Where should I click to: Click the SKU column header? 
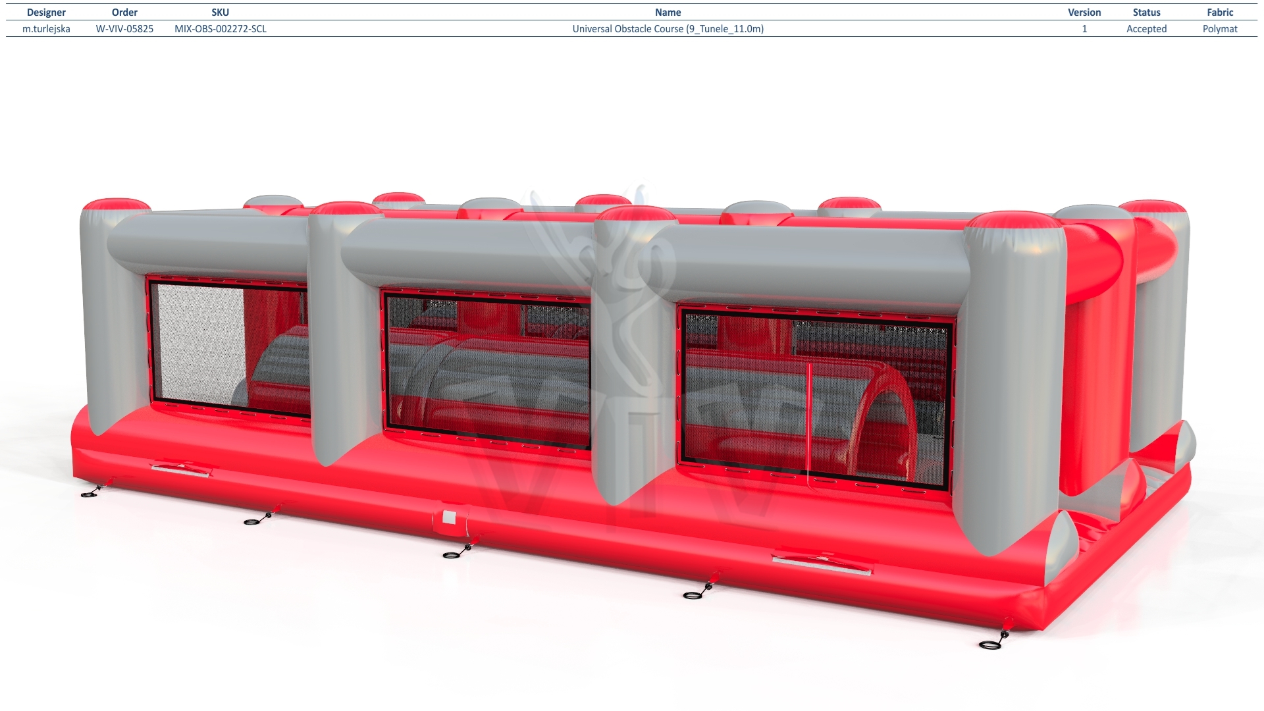click(x=221, y=13)
